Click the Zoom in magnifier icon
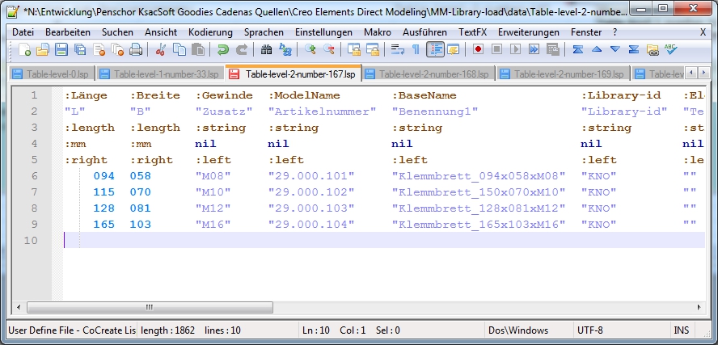This screenshot has width=718, height=345. click(310, 50)
